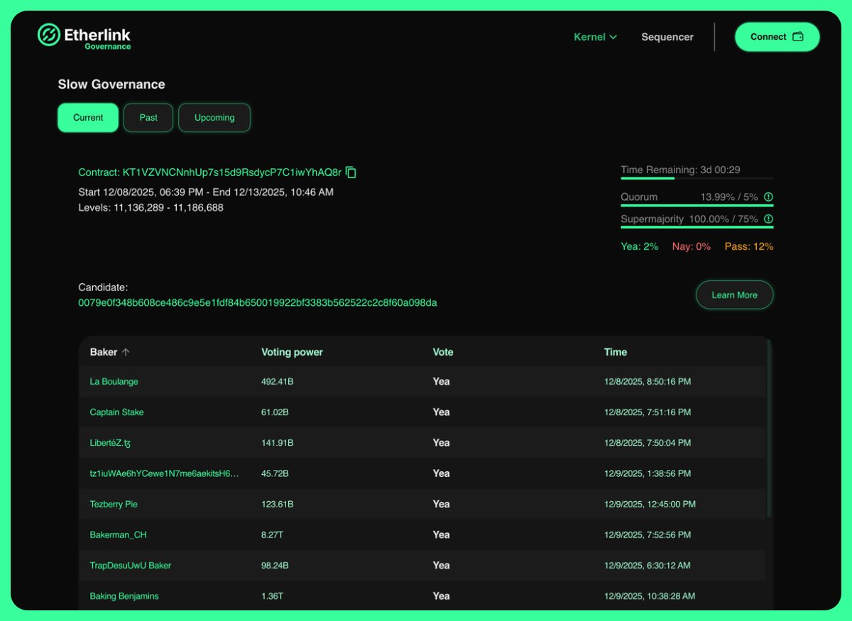Click the Learn More button

tap(734, 295)
